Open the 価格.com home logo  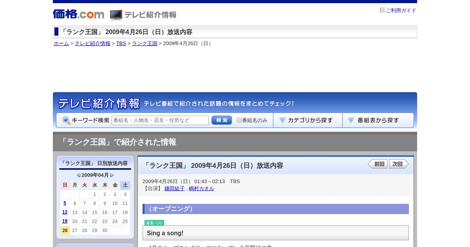tap(78, 14)
